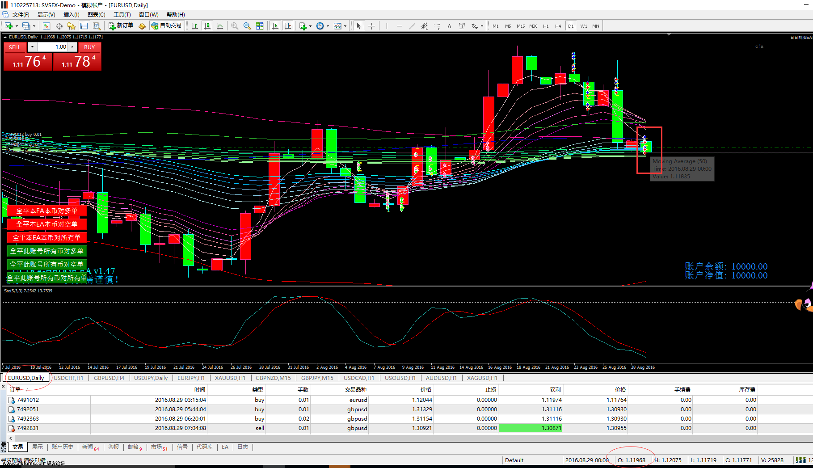Toggle the Terminal panel icon
The height and width of the screenshot is (468, 813).
point(84,26)
